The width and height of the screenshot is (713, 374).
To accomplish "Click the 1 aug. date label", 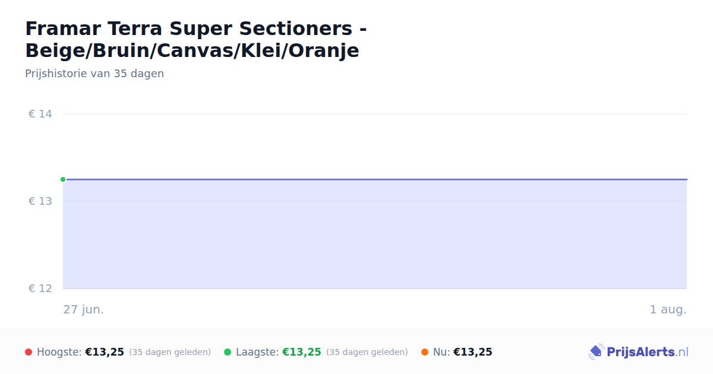I will click(x=668, y=309).
